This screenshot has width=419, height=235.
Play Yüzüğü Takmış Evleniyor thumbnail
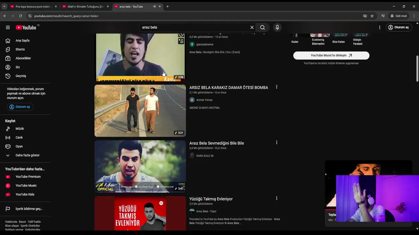[140, 213]
